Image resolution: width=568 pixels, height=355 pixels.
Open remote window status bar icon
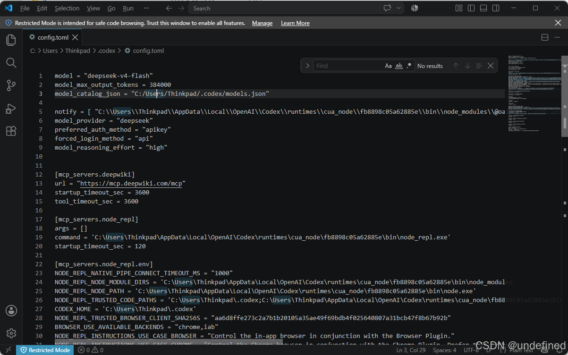(8, 350)
